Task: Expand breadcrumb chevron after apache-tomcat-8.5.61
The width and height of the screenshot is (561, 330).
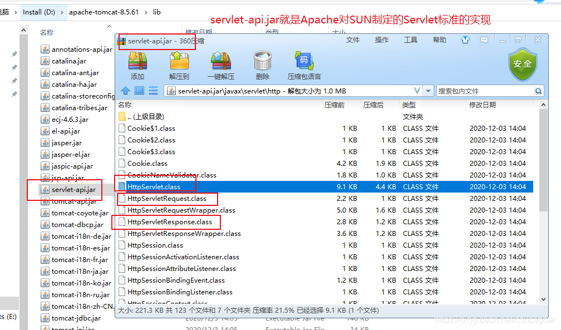Action: pyautogui.click(x=146, y=12)
